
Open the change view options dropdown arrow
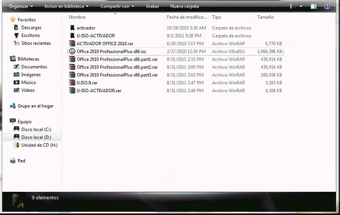tap(301, 6)
